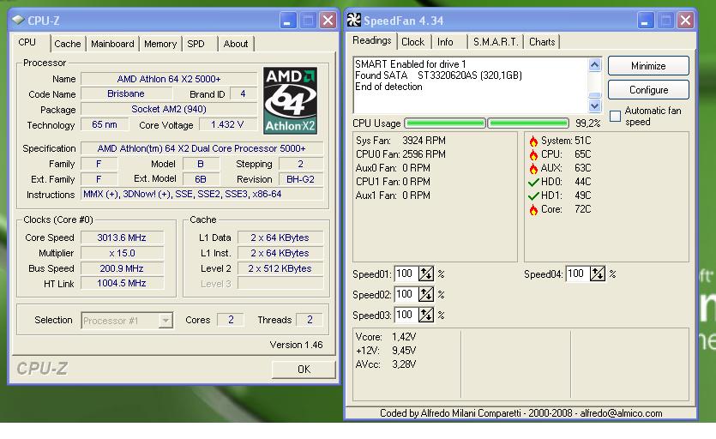The height and width of the screenshot is (439, 716).
Task: Click the SpeedFan fan icon in title bar
Action: pyautogui.click(x=353, y=20)
